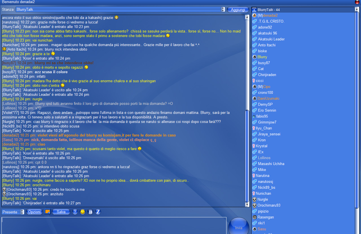The width and height of the screenshot is (361, 234).
Task: Toggle bold text formatting
Action: [x=90, y=212]
